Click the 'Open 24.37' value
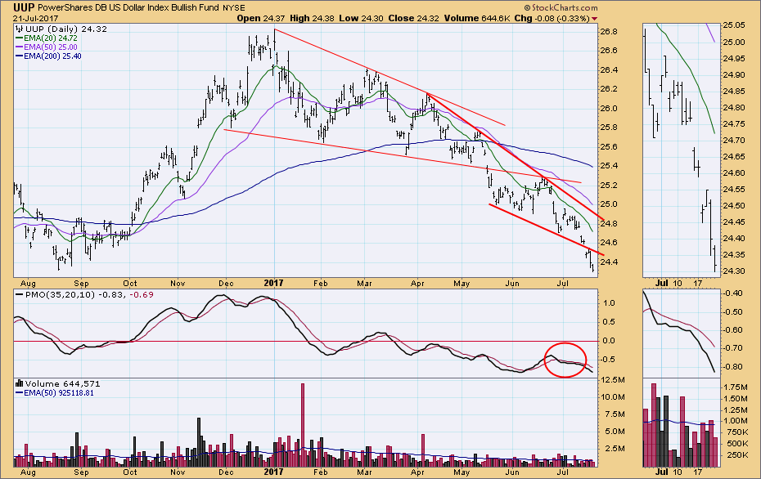The height and width of the screenshot is (479, 761). click(262, 19)
